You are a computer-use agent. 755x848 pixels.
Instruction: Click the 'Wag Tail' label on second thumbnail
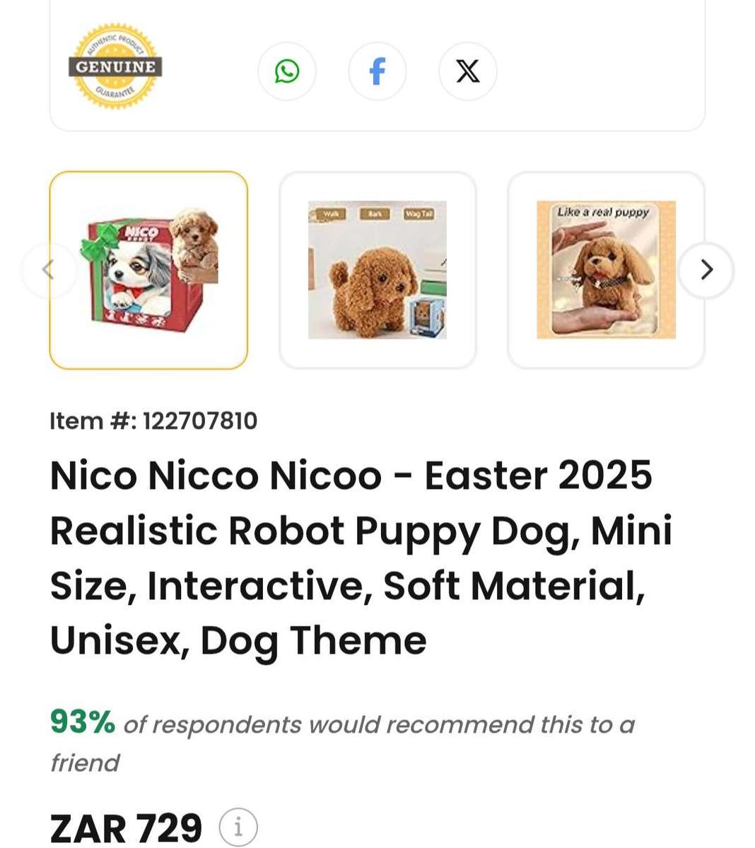[x=420, y=211]
